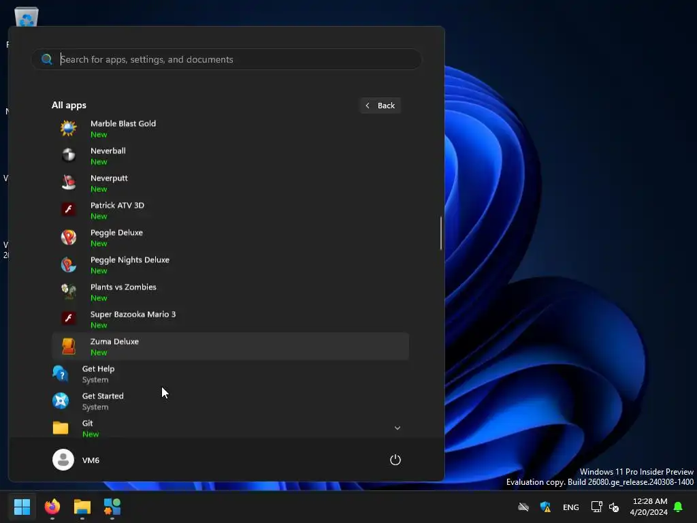Select the 'Get Help' text
Viewport: 697px width, 523px height.
pyautogui.click(x=98, y=368)
